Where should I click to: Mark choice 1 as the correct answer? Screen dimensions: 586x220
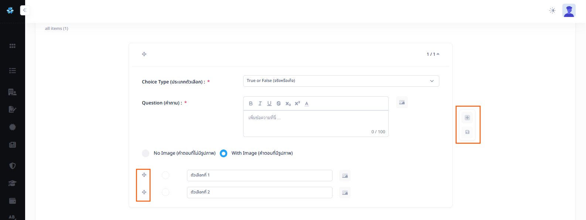pyautogui.click(x=166, y=175)
